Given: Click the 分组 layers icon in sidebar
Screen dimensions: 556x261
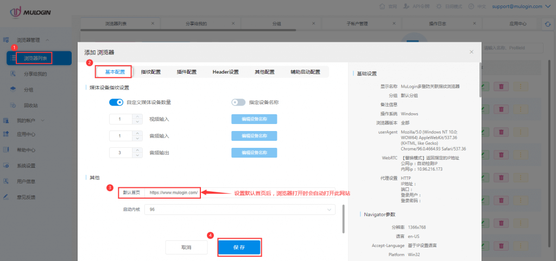Looking at the screenshot, I should (13, 89).
